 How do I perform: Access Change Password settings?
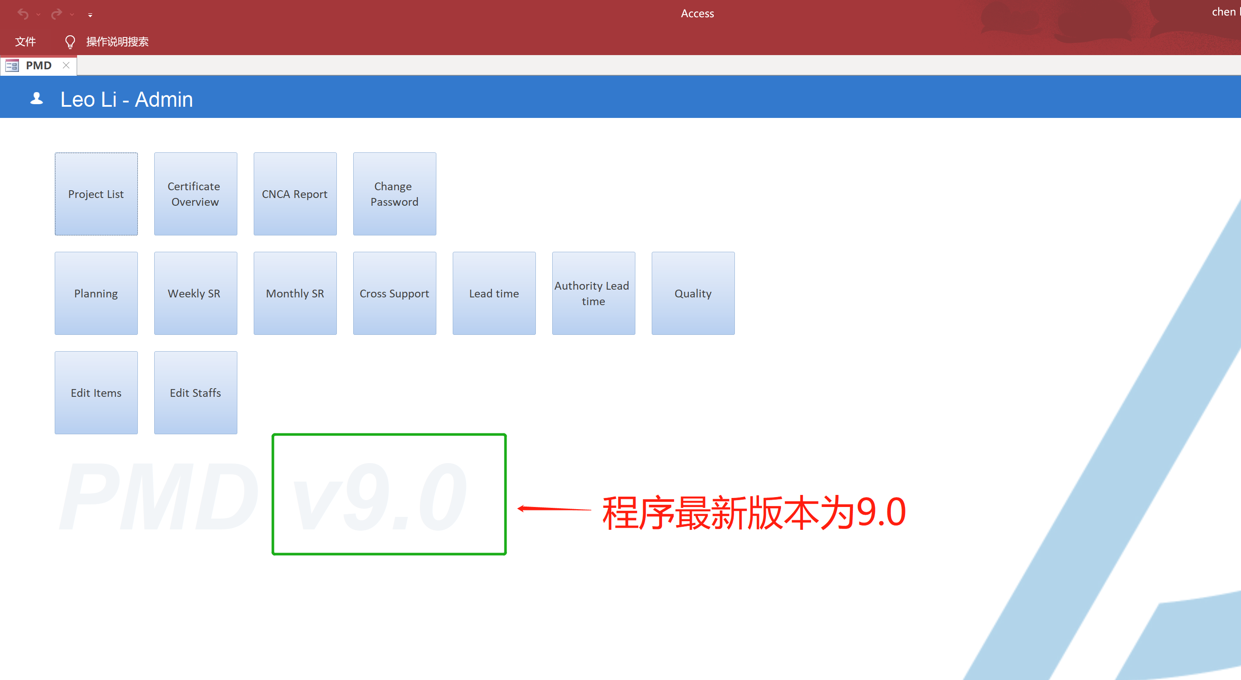[395, 193]
